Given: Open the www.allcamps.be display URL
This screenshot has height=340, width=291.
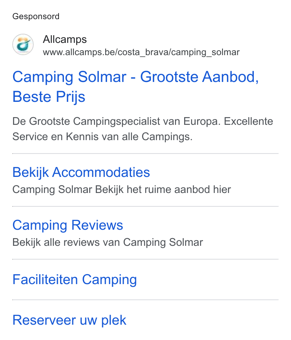Looking at the screenshot, I should point(141,52).
